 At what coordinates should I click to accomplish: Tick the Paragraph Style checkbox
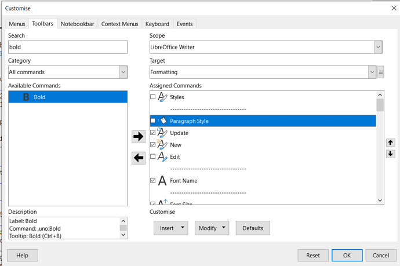pos(153,121)
